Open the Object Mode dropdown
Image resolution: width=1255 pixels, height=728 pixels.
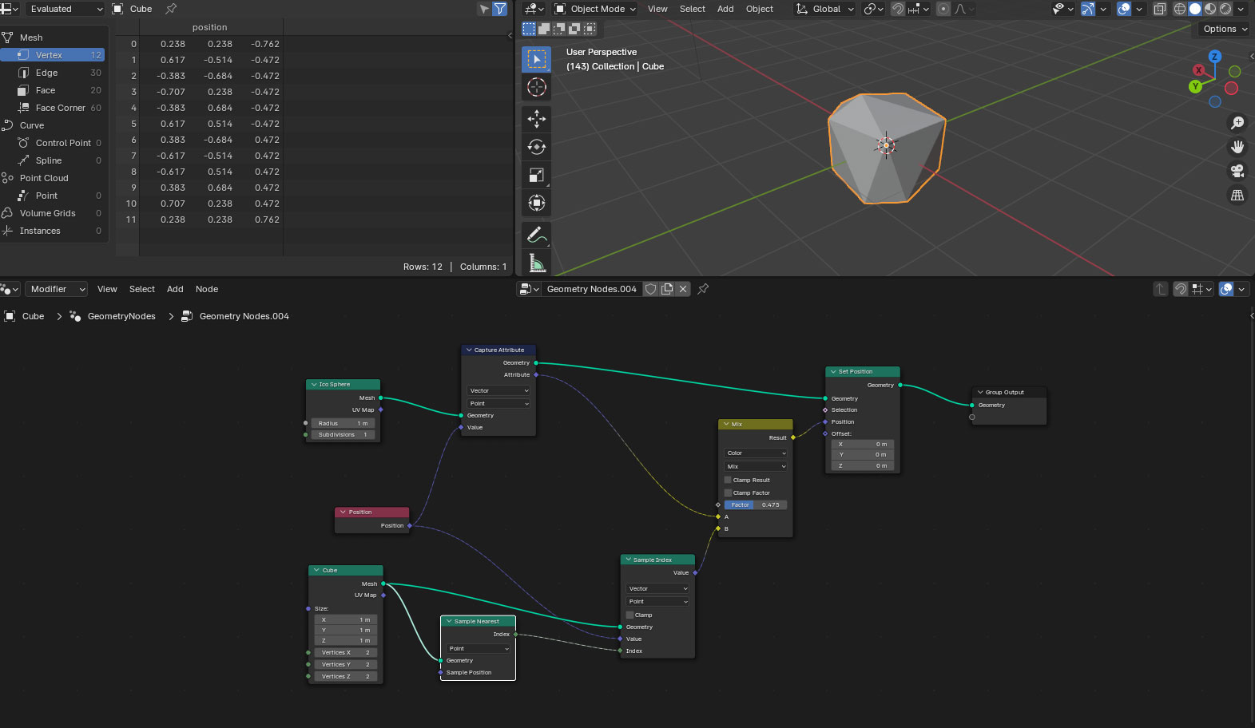[595, 9]
